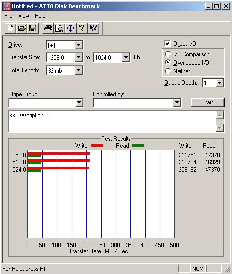
Task: Activate context help arrow-question icon
Action: (93, 28)
